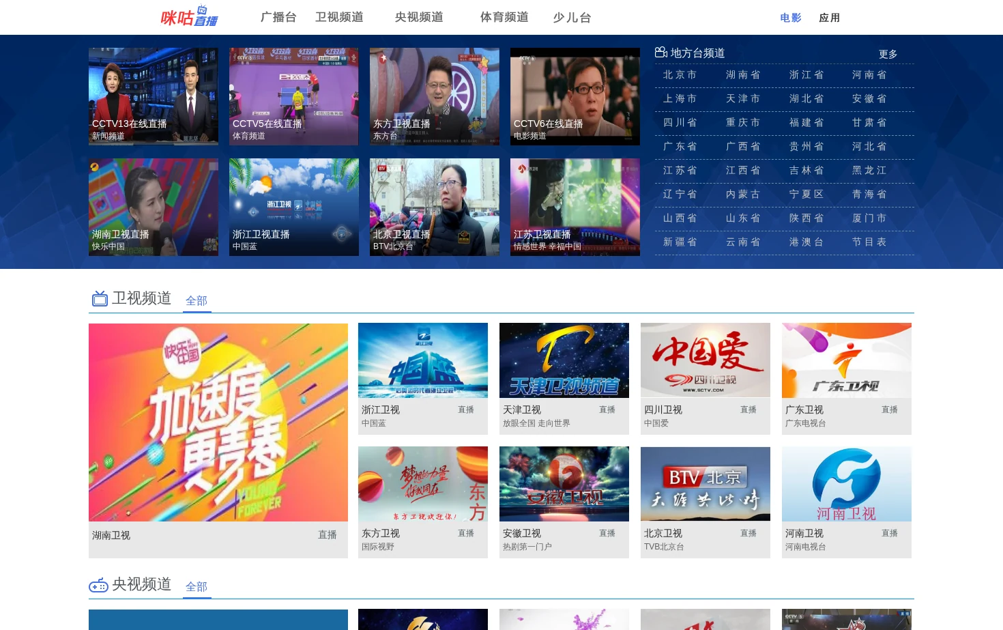Select 湖南省 in local channels
The image size is (1003, 630).
(743, 75)
